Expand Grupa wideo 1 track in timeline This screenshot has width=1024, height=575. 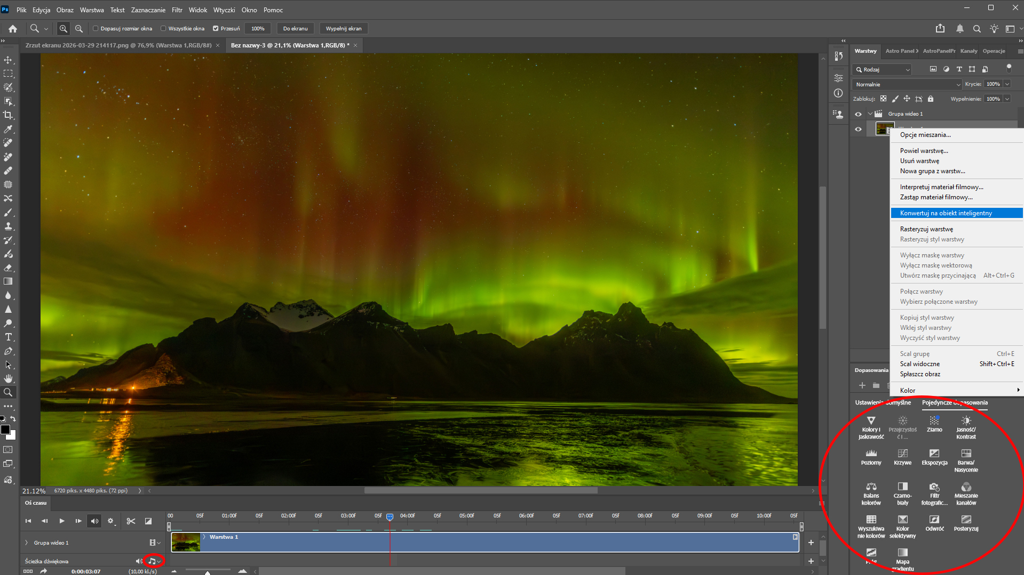coord(26,542)
